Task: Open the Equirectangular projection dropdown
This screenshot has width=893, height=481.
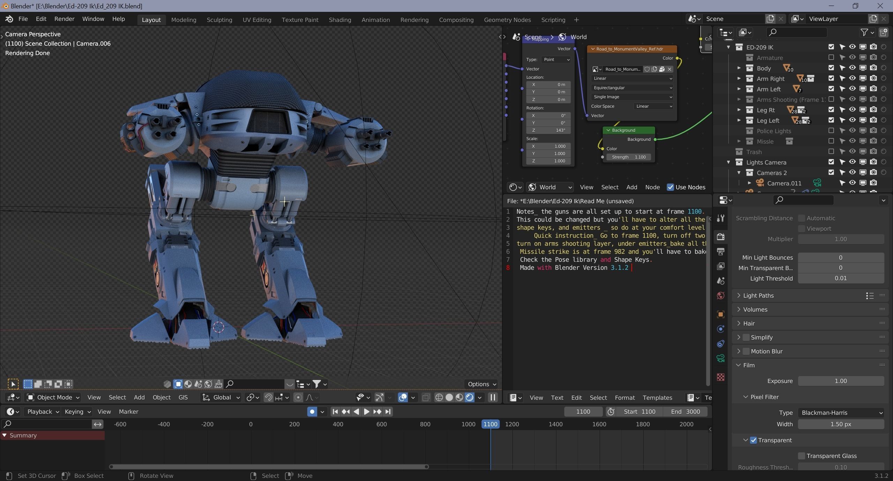Action: coord(632,88)
